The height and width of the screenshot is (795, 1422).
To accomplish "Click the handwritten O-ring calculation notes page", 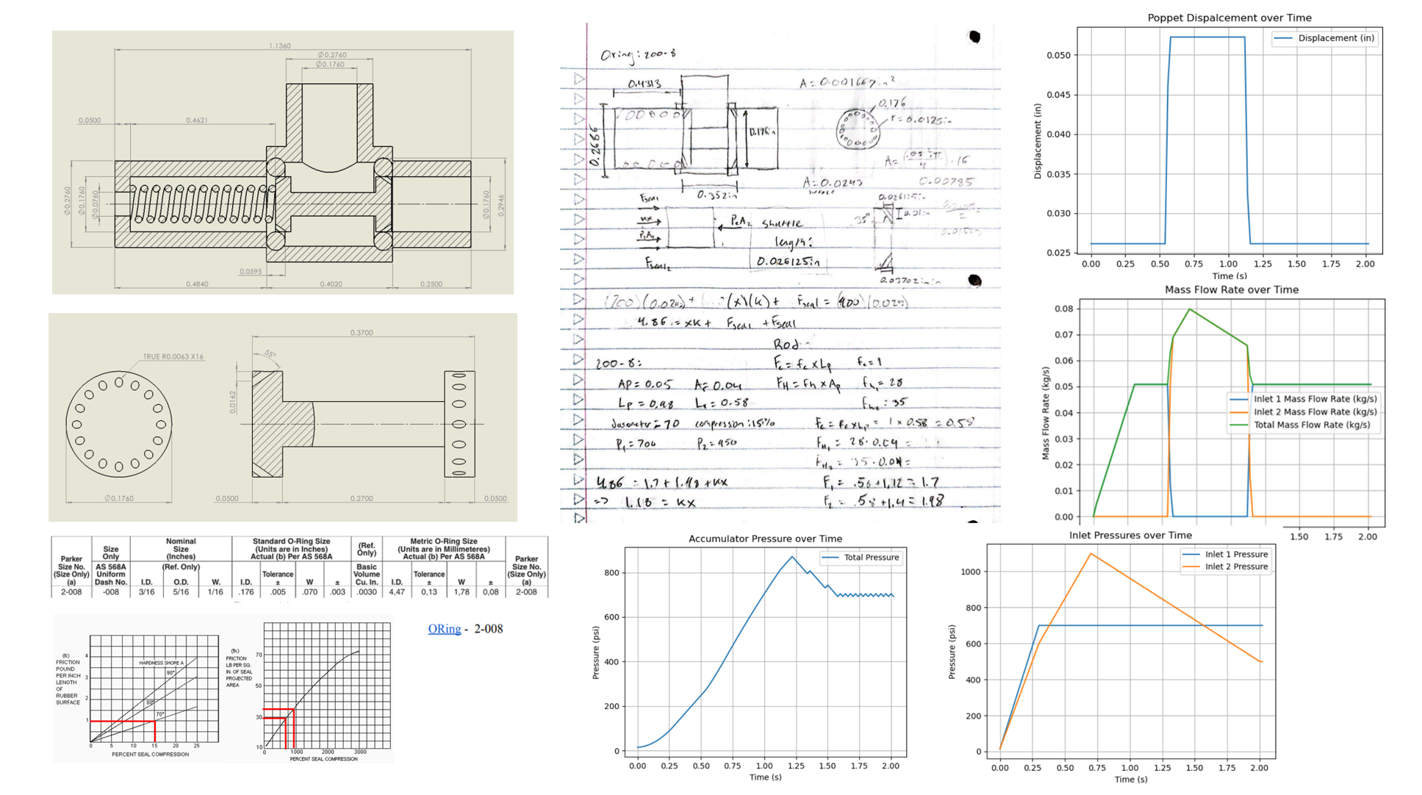I will tap(779, 272).
